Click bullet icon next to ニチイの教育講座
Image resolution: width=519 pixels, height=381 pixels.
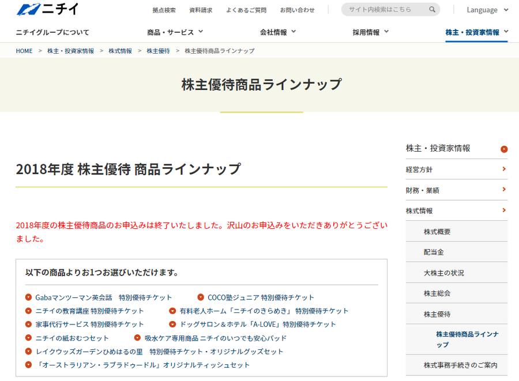[28, 311]
